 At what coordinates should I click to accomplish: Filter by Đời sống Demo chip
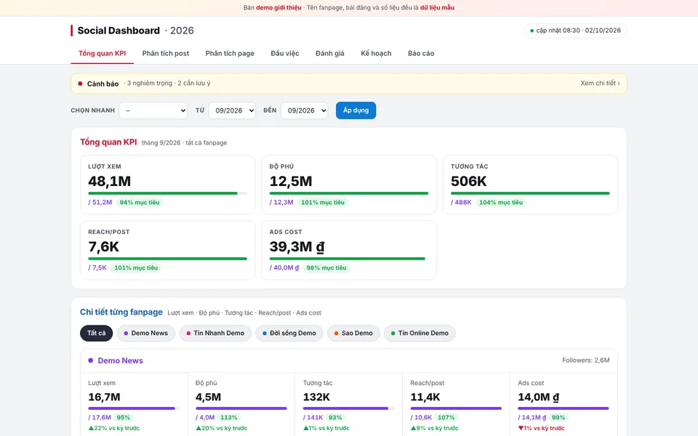pyautogui.click(x=289, y=334)
